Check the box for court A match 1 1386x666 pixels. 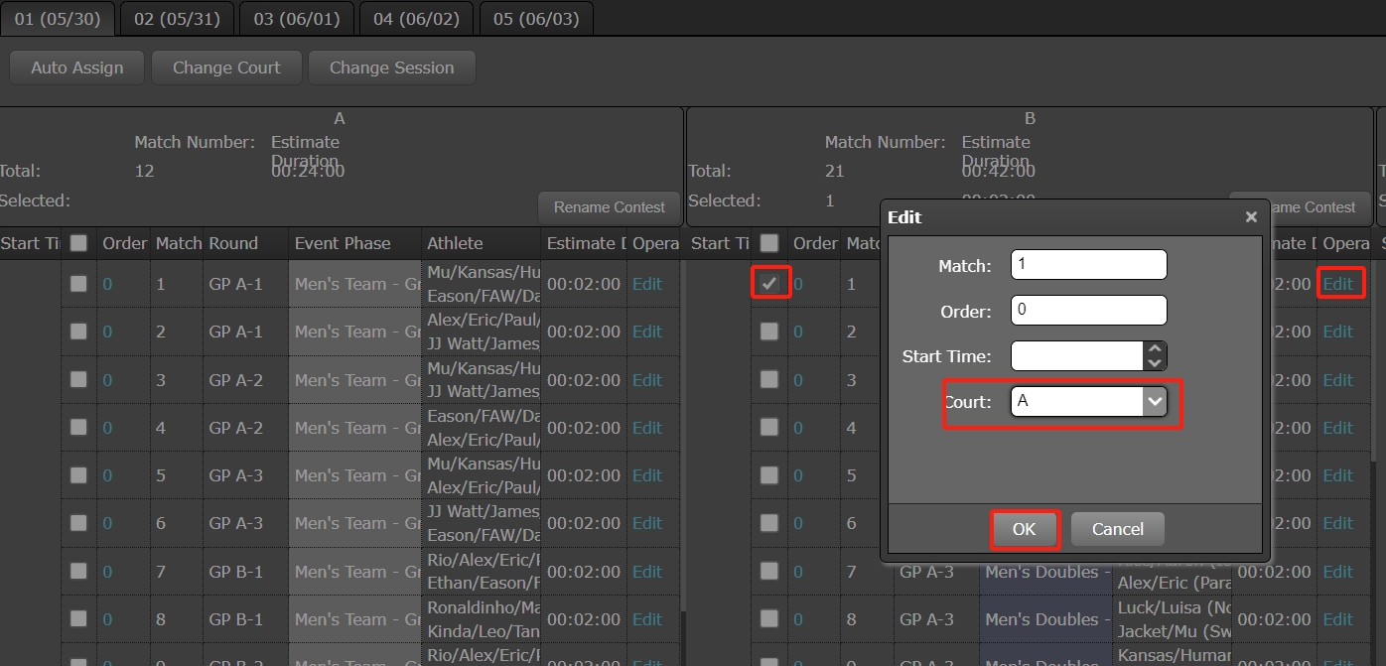point(78,284)
